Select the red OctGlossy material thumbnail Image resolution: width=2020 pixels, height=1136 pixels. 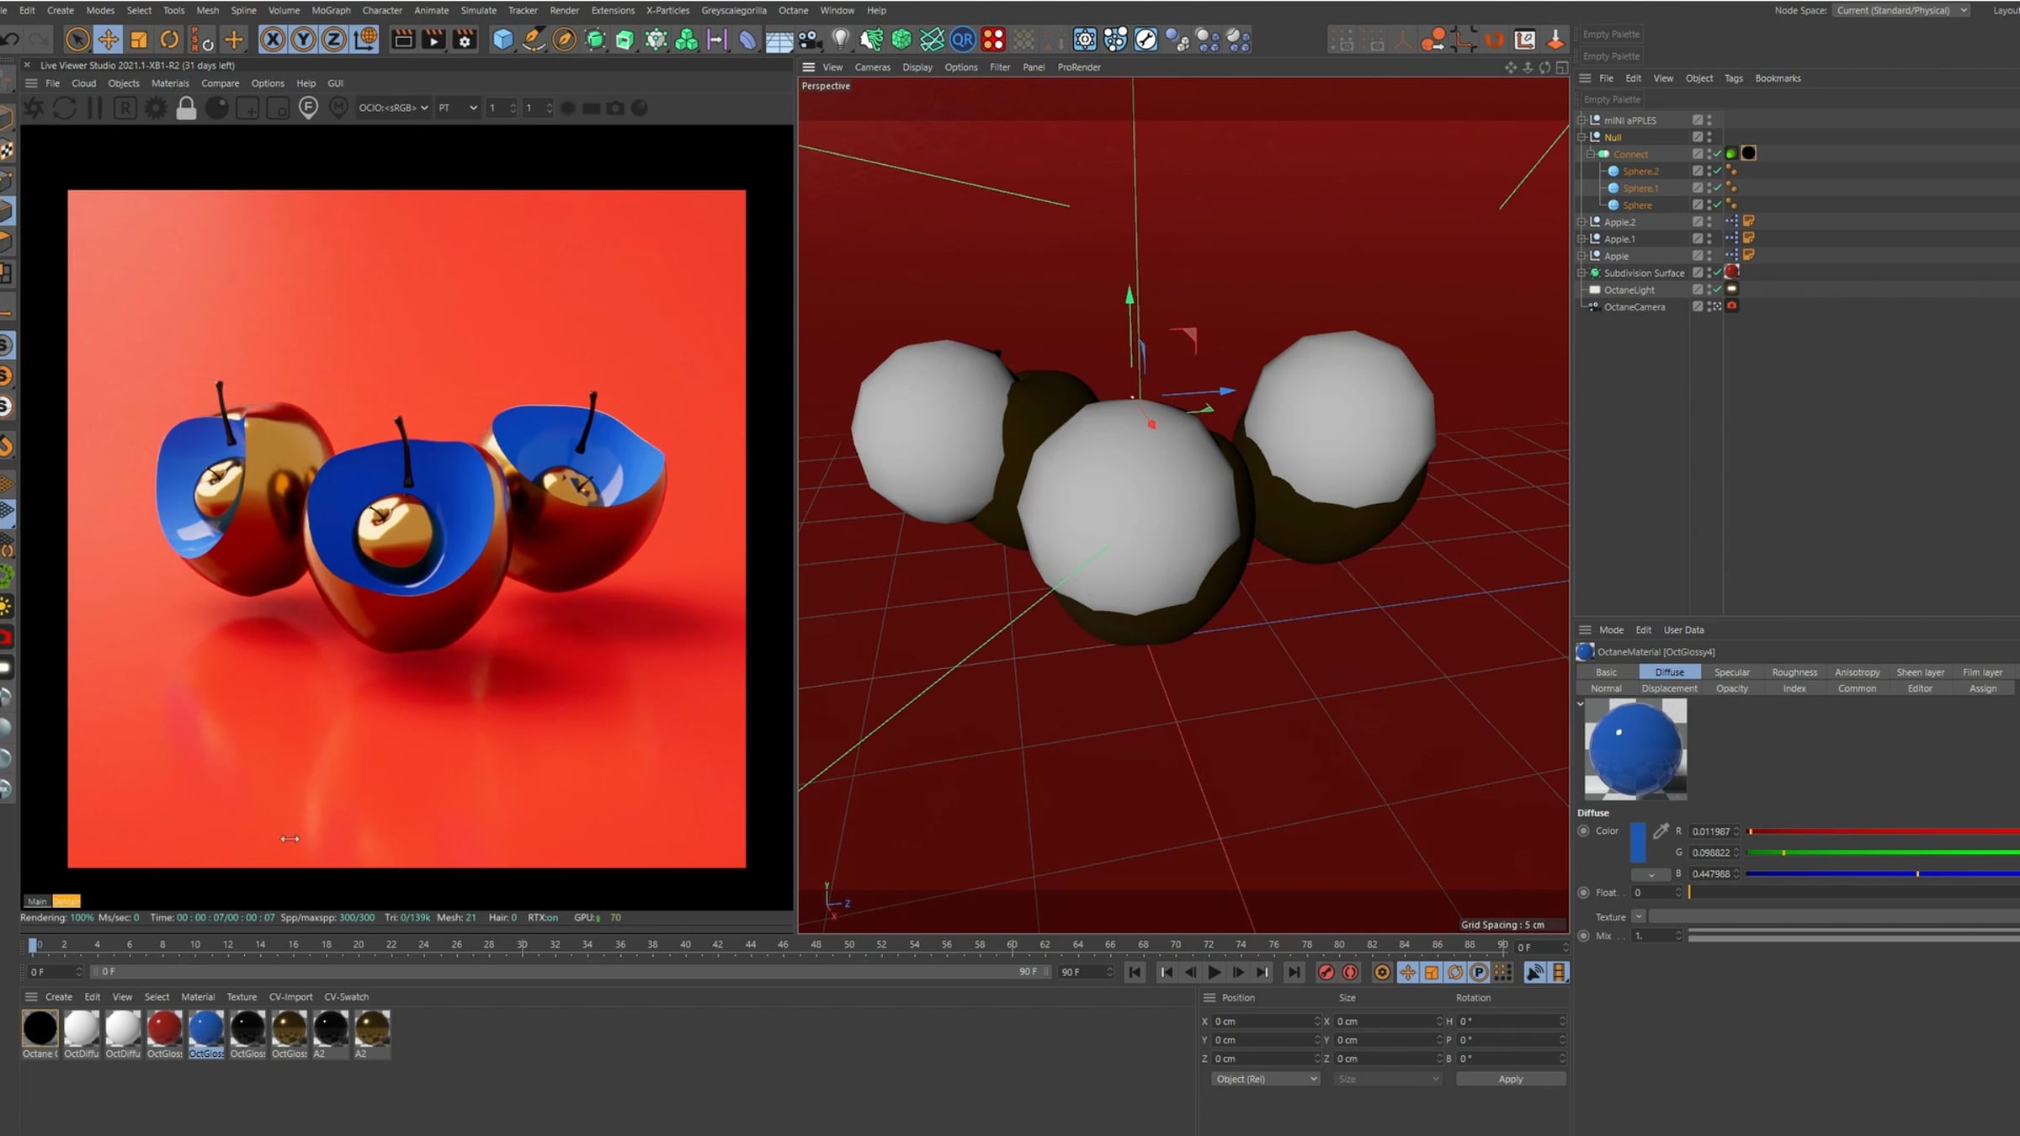(164, 1028)
